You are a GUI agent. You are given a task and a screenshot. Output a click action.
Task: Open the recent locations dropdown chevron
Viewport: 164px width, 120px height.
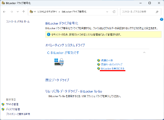(x=18, y=12)
